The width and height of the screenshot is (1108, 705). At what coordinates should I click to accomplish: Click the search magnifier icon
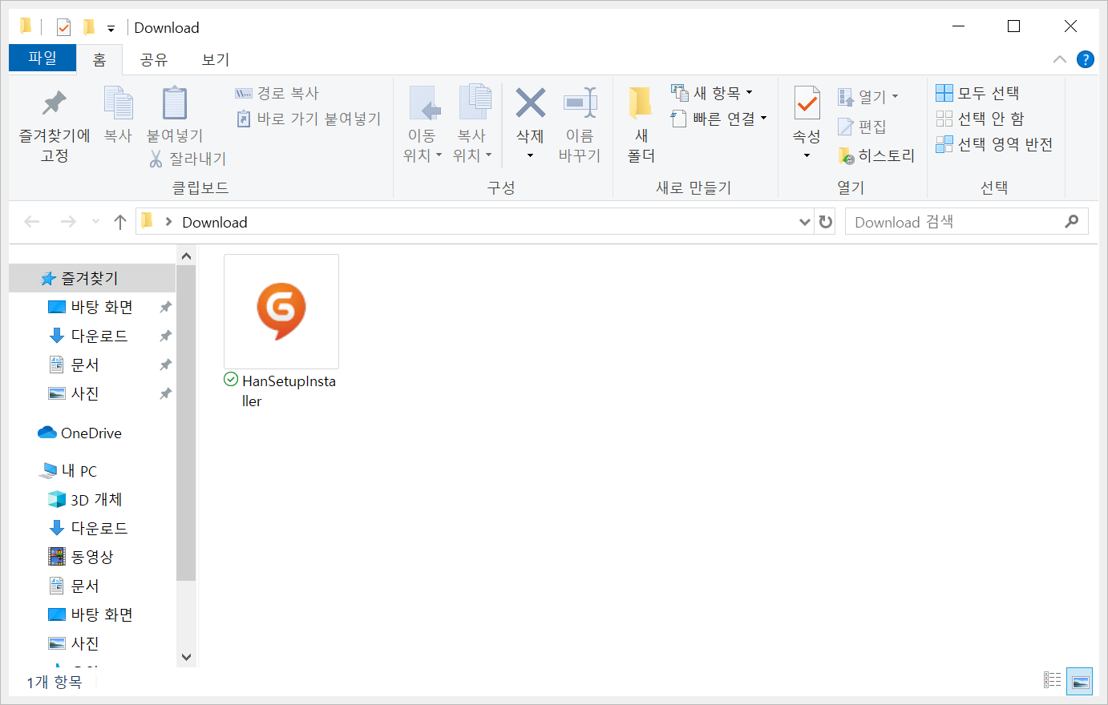[1072, 222]
